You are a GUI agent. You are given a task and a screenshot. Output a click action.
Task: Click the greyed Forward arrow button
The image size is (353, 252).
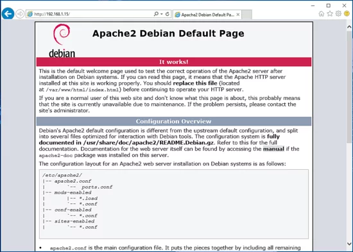tap(20, 14)
